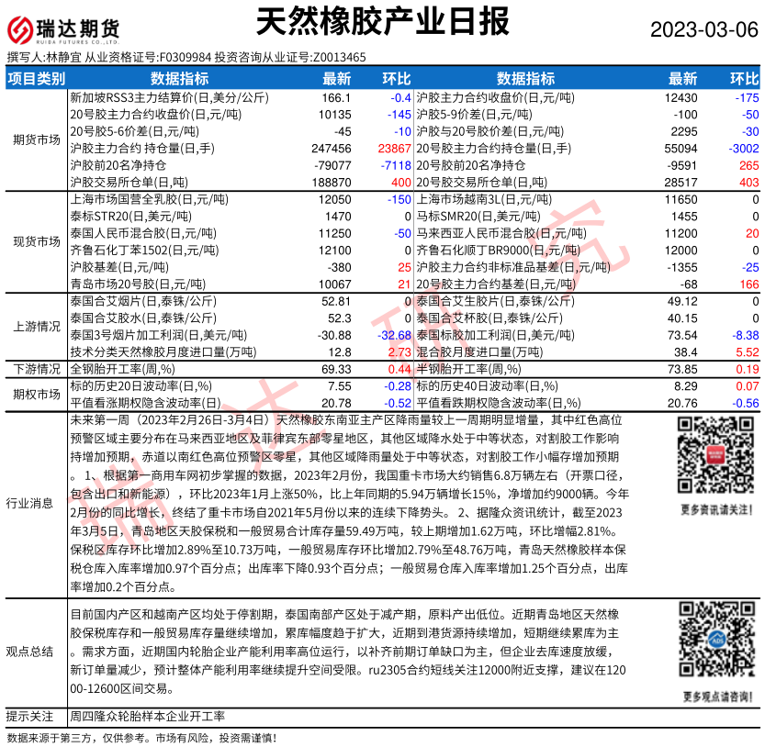
Task: Click the 提示关注 row label
Action: click(x=36, y=716)
